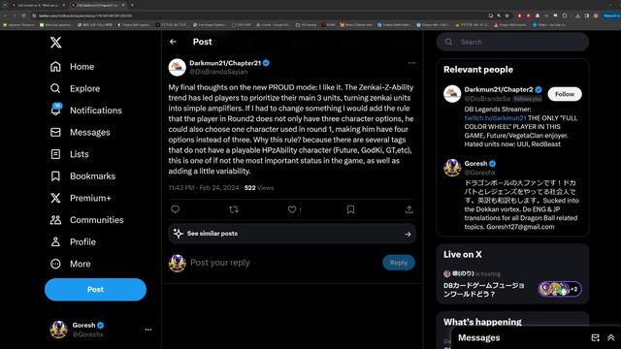Click the X logo icon
The height and width of the screenshot is (349, 621).
(56, 43)
